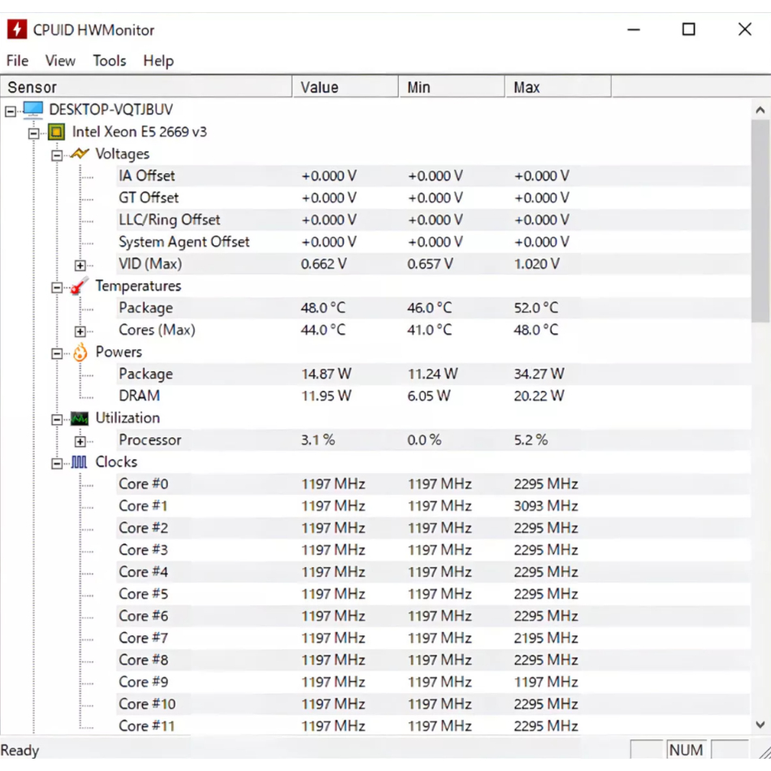The image size is (771, 771).
Task: Click the scrollbar down arrow
Action: click(x=760, y=725)
